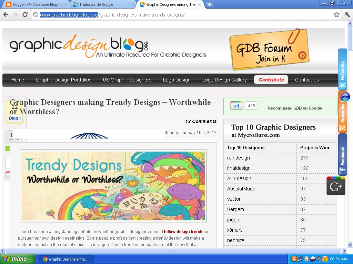Open a new tab with plus button
353x264 pixels.
click(209, 4)
